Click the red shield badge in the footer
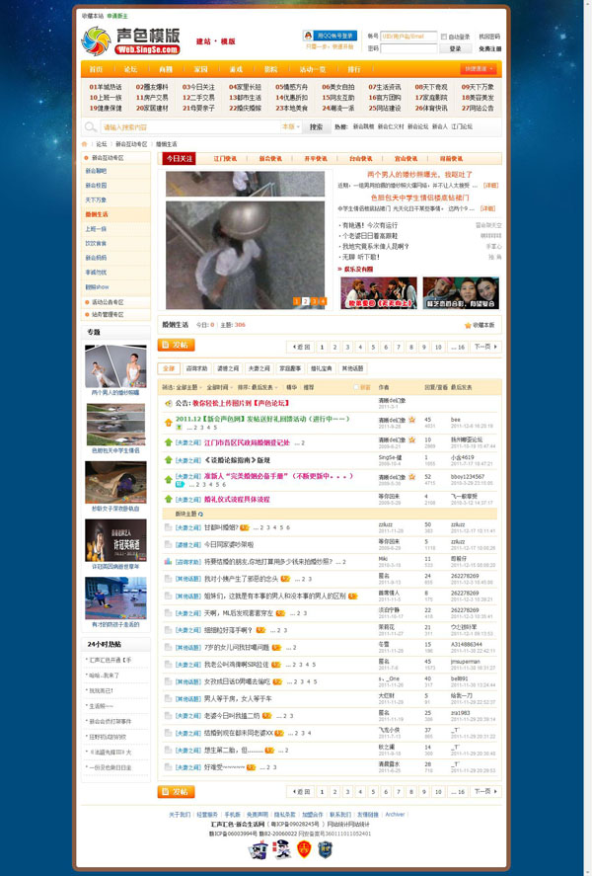 click(304, 849)
